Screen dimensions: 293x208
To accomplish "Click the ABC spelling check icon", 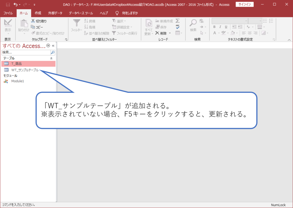I will 177,27.
